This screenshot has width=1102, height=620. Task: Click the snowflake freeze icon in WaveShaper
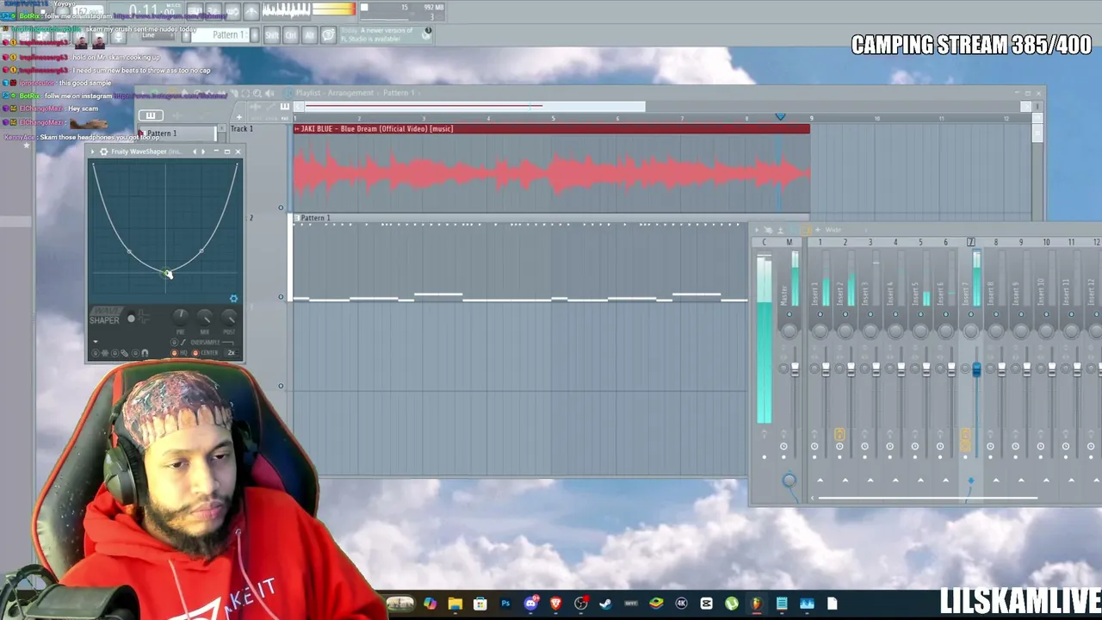point(105,353)
